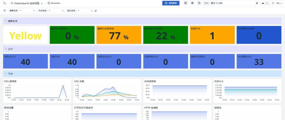Click the 15m time shortcut
285x120 pixels.
pyautogui.click(x=206, y=3)
